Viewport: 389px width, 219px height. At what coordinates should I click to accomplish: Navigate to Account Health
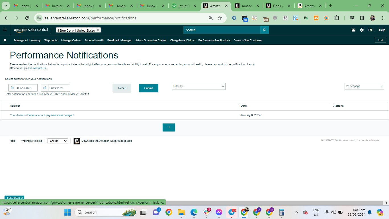pos(94,40)
